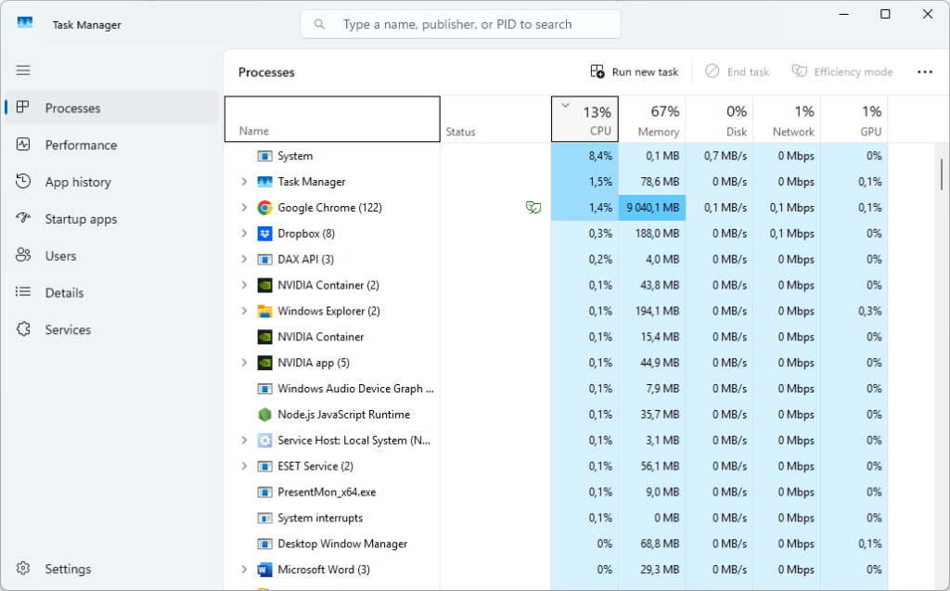Click the NVIDIA Container (2) icon
Viewport: 950px width, 591px height.
point(264,286)
